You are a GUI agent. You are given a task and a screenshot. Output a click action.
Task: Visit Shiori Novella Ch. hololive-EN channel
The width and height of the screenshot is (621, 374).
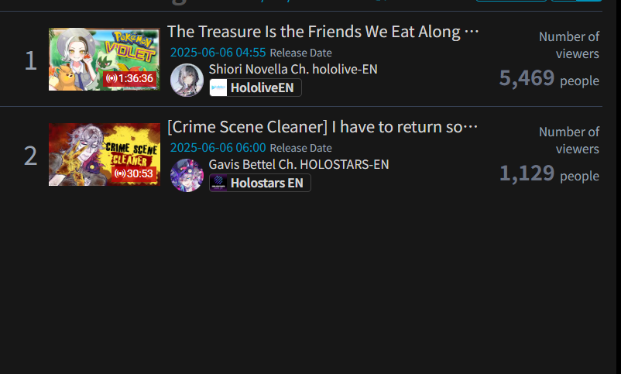[x=293, y=70]
